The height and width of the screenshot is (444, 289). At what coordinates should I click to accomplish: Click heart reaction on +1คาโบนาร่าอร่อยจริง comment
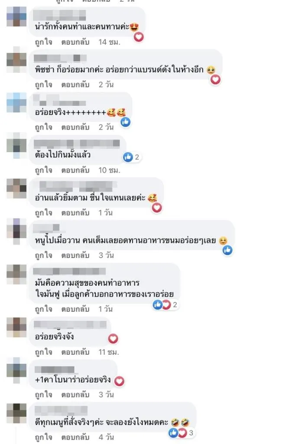pyautogui.click(x=119, y=381)
